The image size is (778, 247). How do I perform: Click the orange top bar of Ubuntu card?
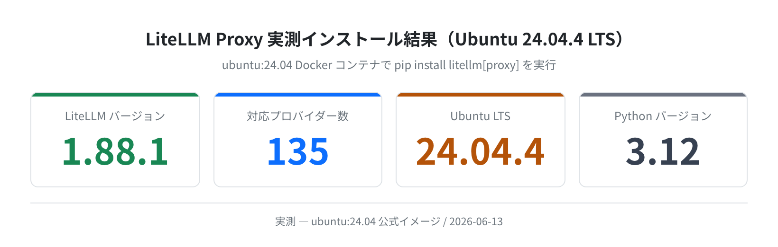point(481,95)
